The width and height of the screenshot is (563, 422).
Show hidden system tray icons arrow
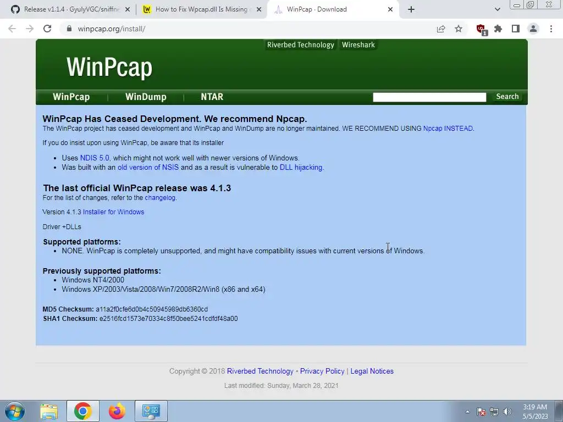(x=467, y=412)
